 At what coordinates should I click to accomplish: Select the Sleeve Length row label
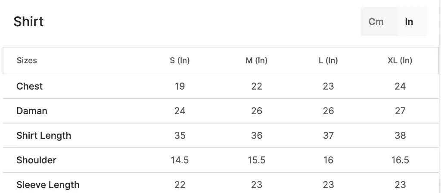[48, 185]
